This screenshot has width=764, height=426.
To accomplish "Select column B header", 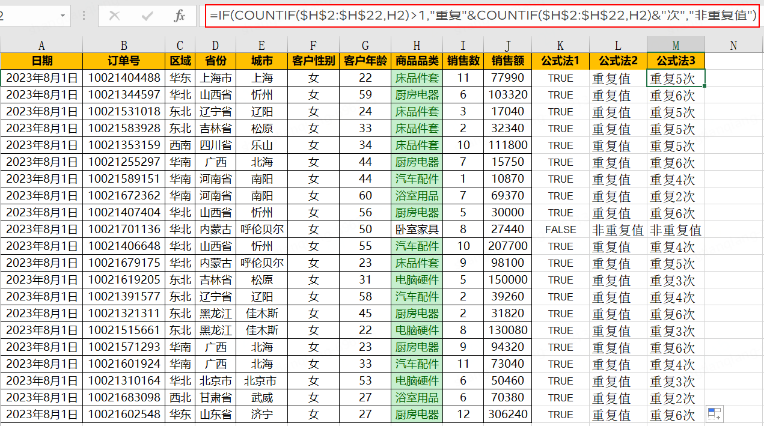I will [124, 44].
